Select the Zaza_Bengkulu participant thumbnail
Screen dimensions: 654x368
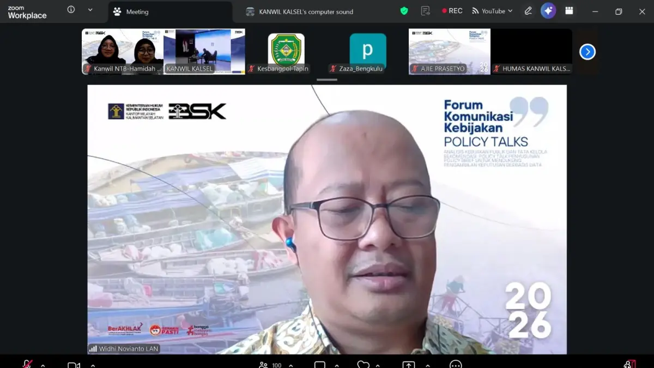[368, 51]
